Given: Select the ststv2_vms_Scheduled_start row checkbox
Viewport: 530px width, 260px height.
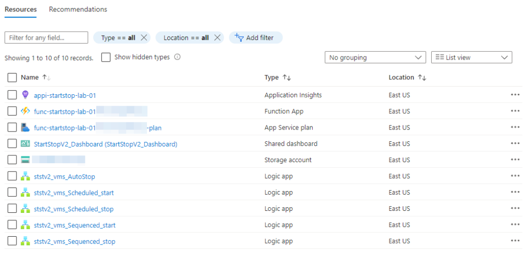Looking at the screenshot, I should (12, 192).
